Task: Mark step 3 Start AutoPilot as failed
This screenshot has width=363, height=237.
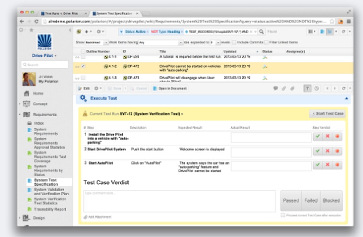Action: pos(327,165)
